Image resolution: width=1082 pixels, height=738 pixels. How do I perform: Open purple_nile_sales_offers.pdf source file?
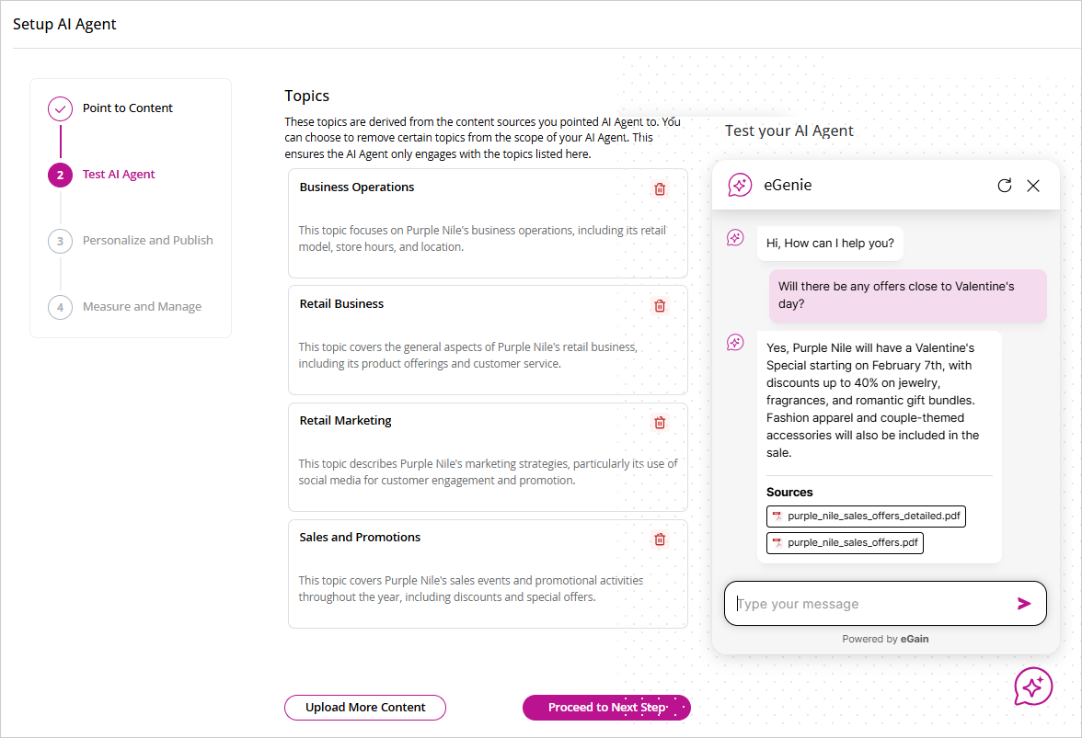point(845,543)
